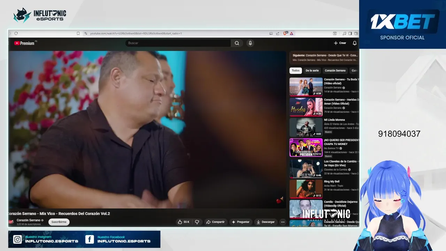The height and width of the screenshot is (251, 446).
Task: Click the title 'Corazón Serrano - Tu Boda'
Action: tap(341, 81)
